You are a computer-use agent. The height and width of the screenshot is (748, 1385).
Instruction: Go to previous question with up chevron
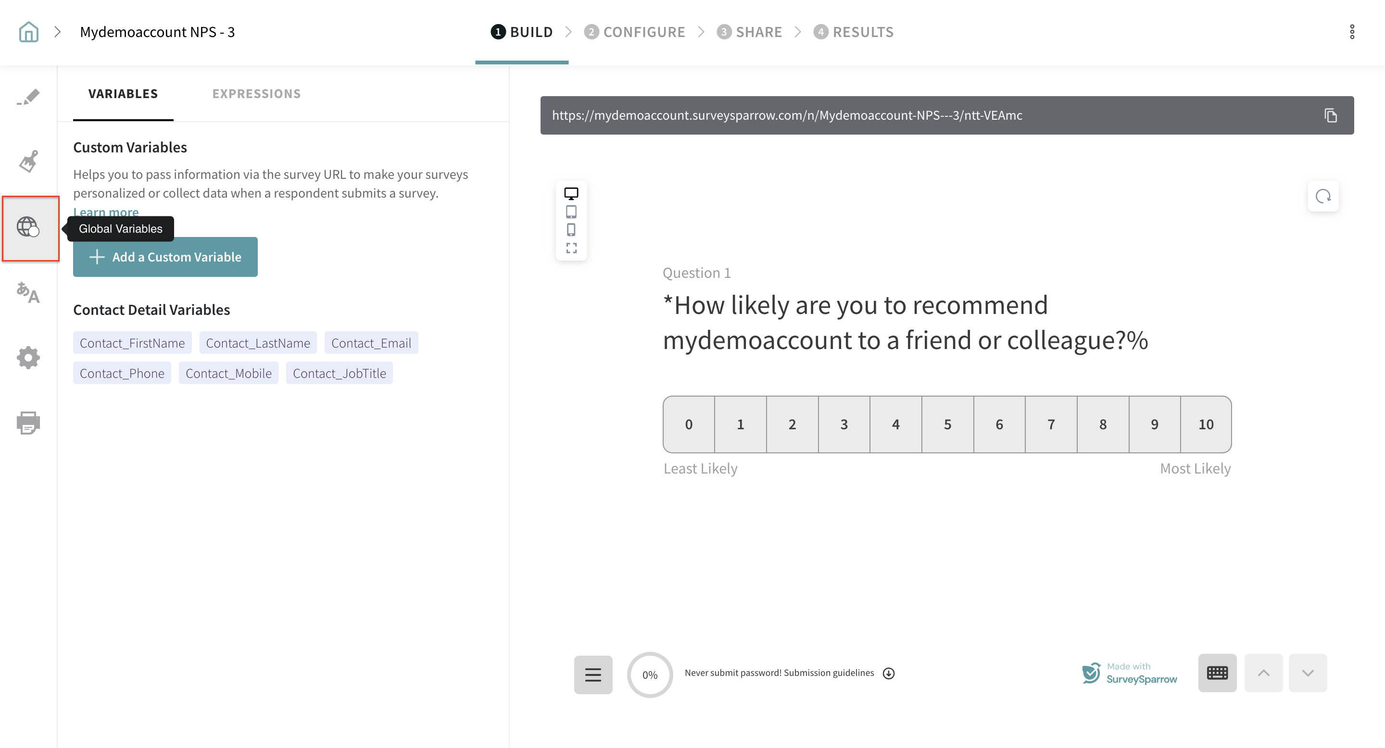coord(1263,673)
